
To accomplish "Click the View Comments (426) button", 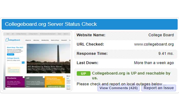I will coord(118,88).
